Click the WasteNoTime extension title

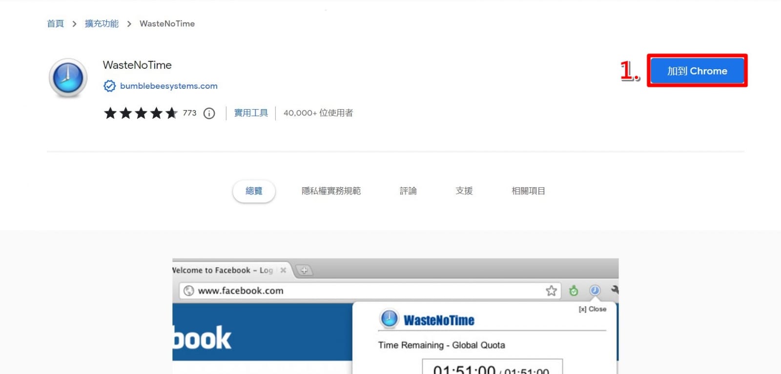pos(137,65)
